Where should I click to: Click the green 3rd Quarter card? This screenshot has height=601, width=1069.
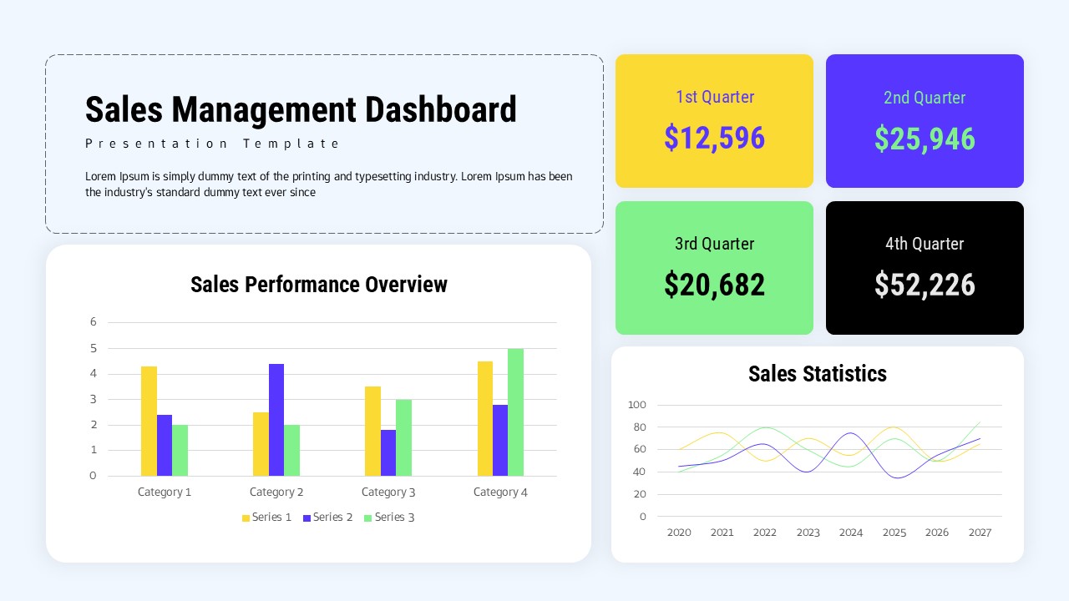pyautogui.click(x=714, y=267)
